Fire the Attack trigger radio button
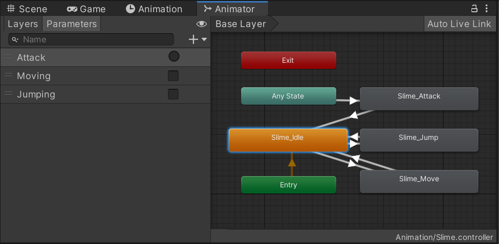The image size is (499, 244). point(174,57)
